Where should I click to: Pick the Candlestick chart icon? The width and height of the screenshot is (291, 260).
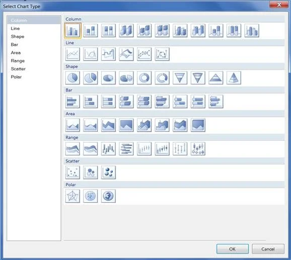(162, 149)
